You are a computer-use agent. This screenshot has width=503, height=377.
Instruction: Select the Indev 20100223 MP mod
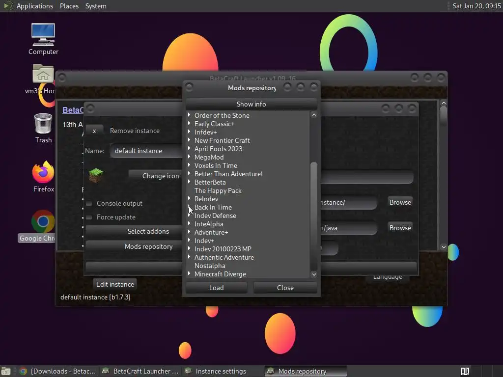click(x=223, y=249)
